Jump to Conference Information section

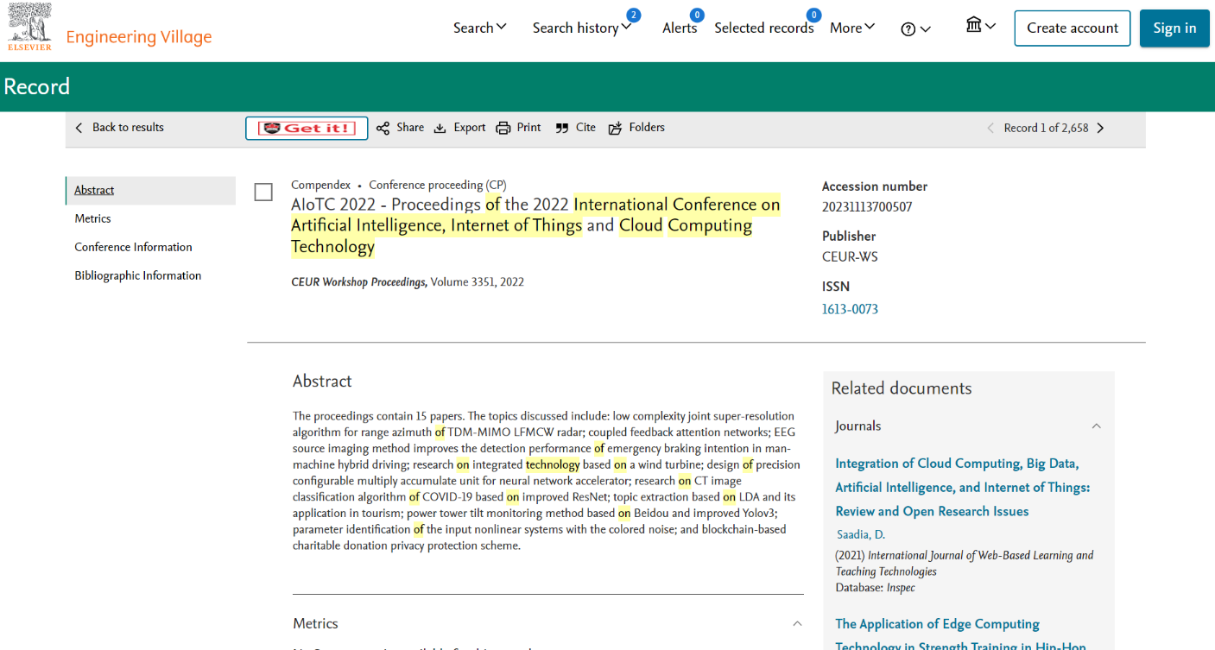[133, 247]
